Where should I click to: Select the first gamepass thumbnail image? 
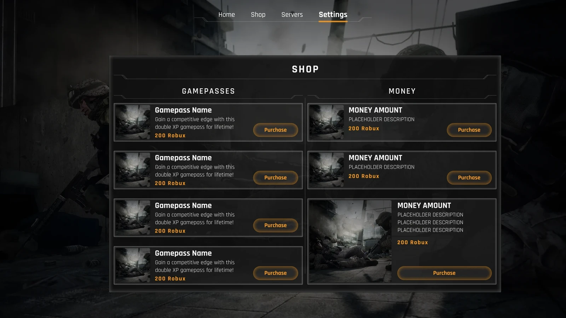tap(133, 122)
